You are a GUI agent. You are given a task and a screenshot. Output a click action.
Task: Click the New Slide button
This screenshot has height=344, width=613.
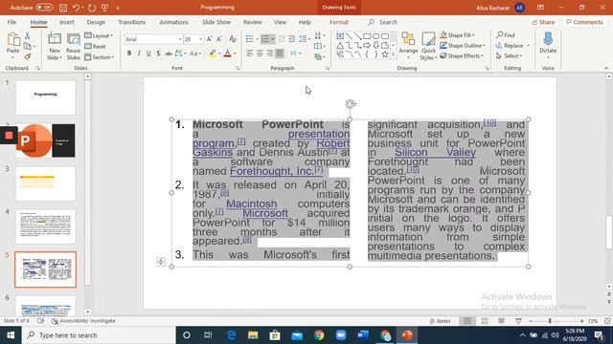(x=55, y=46)
